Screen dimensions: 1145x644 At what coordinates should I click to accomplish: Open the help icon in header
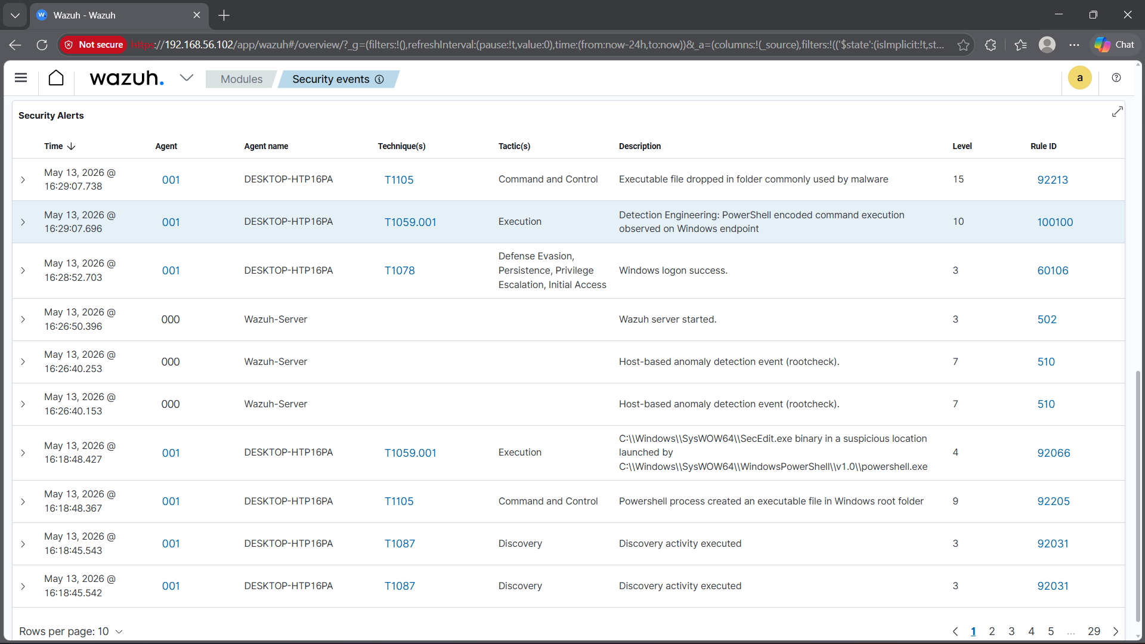(1116, 78)
